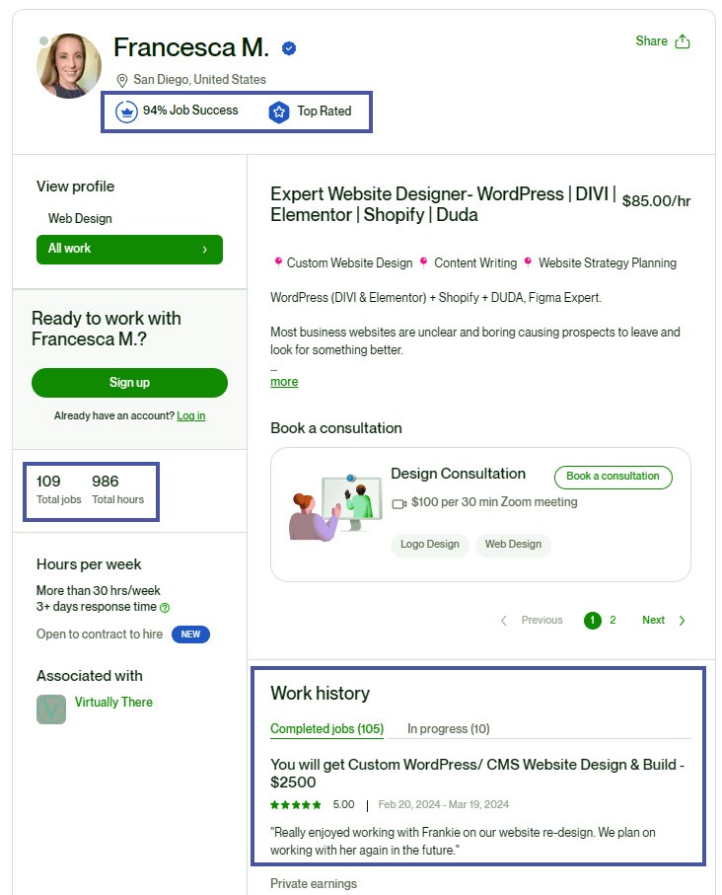Click the Virtually There agency link
Image resolution: width=722 pixels, height=895 pixels.
pyautogui.click(x=112, y=702)
